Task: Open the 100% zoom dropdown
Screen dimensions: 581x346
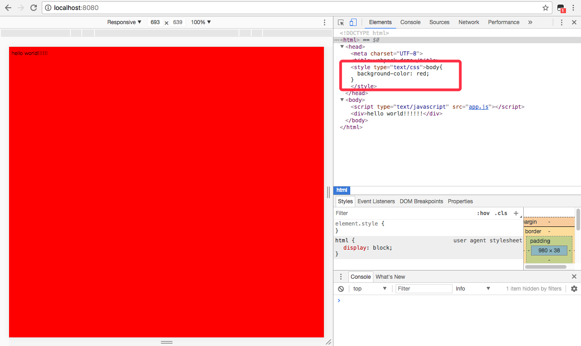Action: (x=201, y=22)
